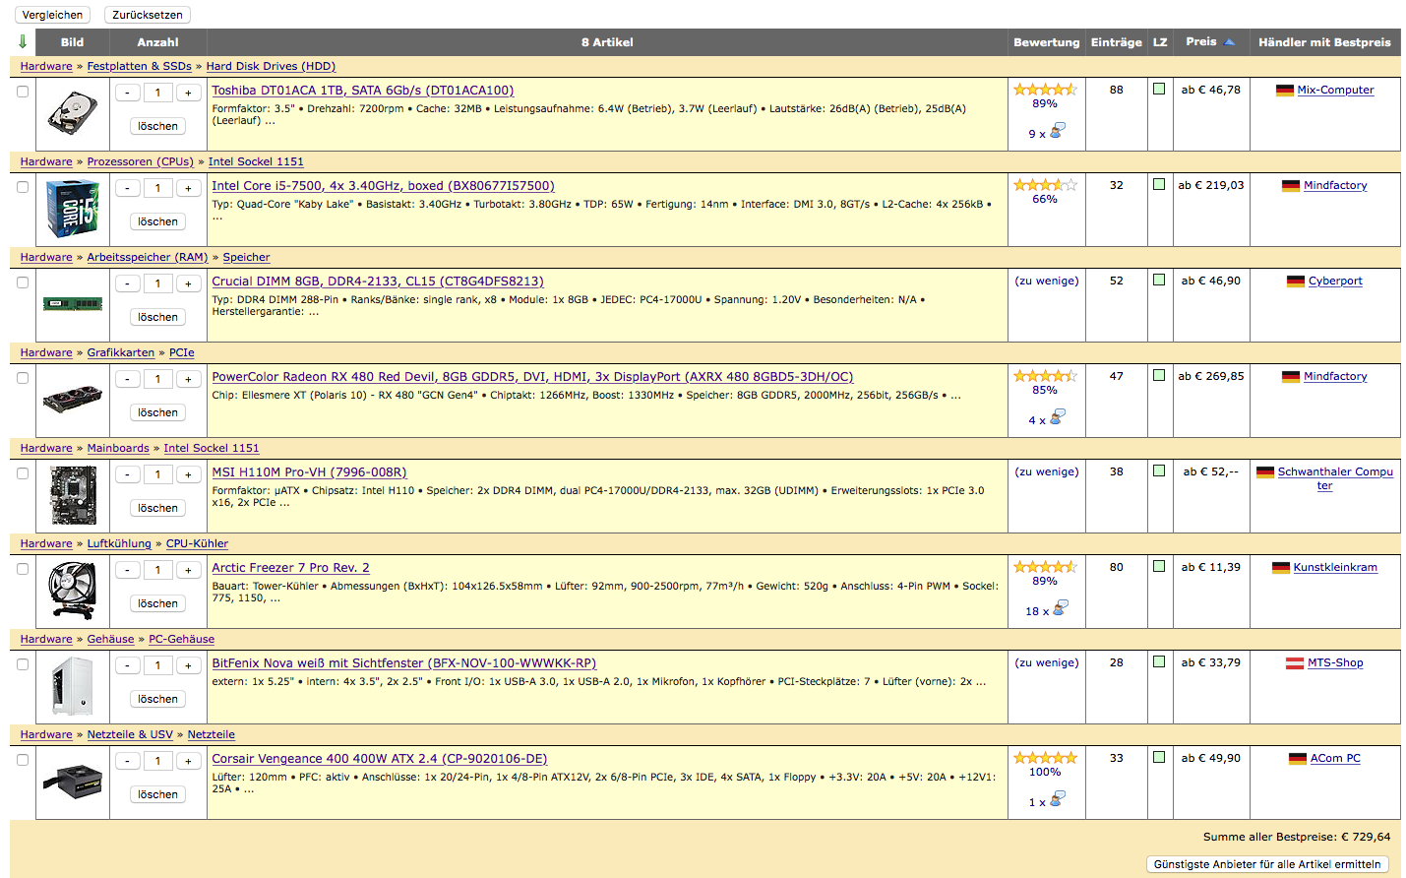Open the MSI H110M mainboard image
The width and height of the screenshot is (1406, 878).
pyautogui.click(x=72, y=495)
